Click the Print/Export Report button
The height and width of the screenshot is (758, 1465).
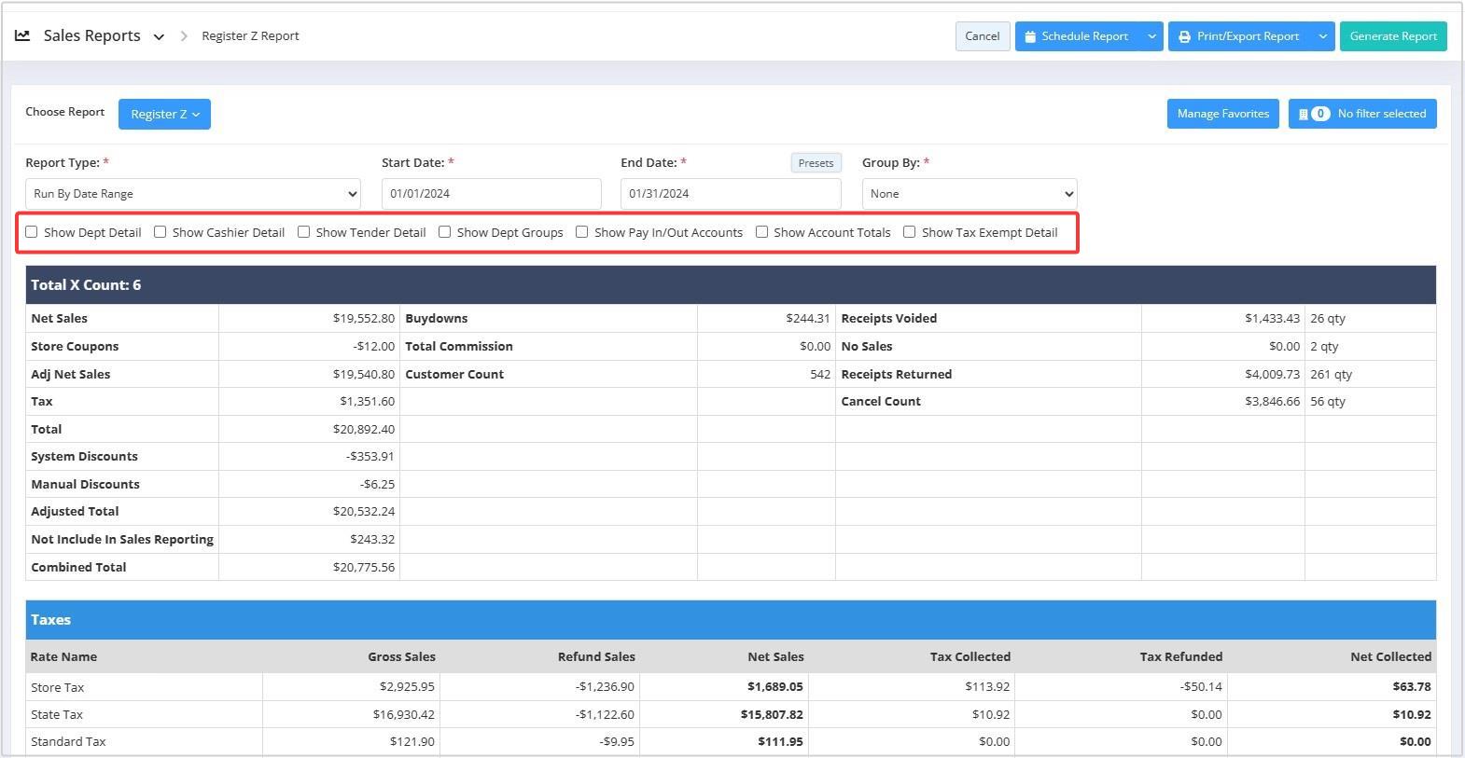1239,36
